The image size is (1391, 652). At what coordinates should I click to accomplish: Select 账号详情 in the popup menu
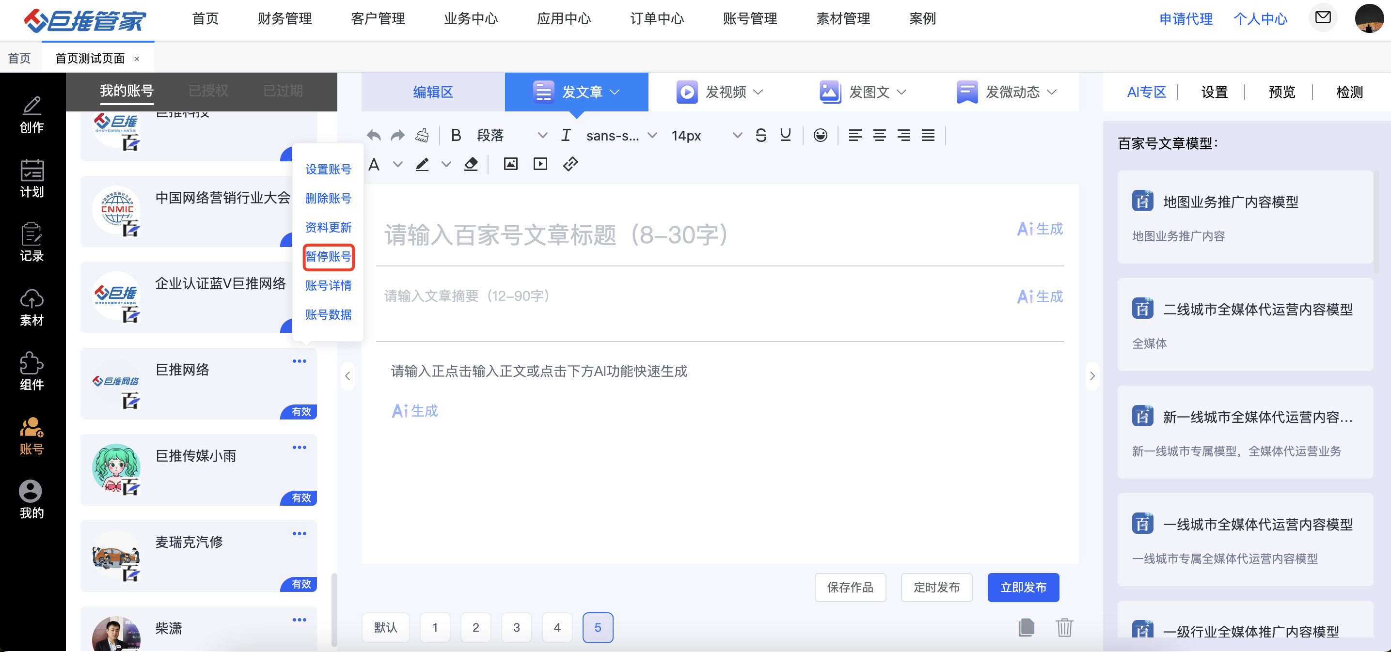328,285
